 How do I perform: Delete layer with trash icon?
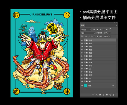tap(113, 95)
